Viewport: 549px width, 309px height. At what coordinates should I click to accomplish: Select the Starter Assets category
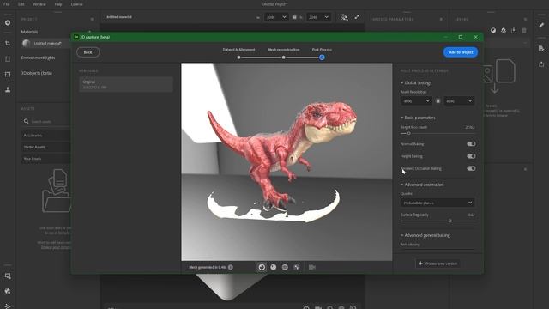(46, 147)
